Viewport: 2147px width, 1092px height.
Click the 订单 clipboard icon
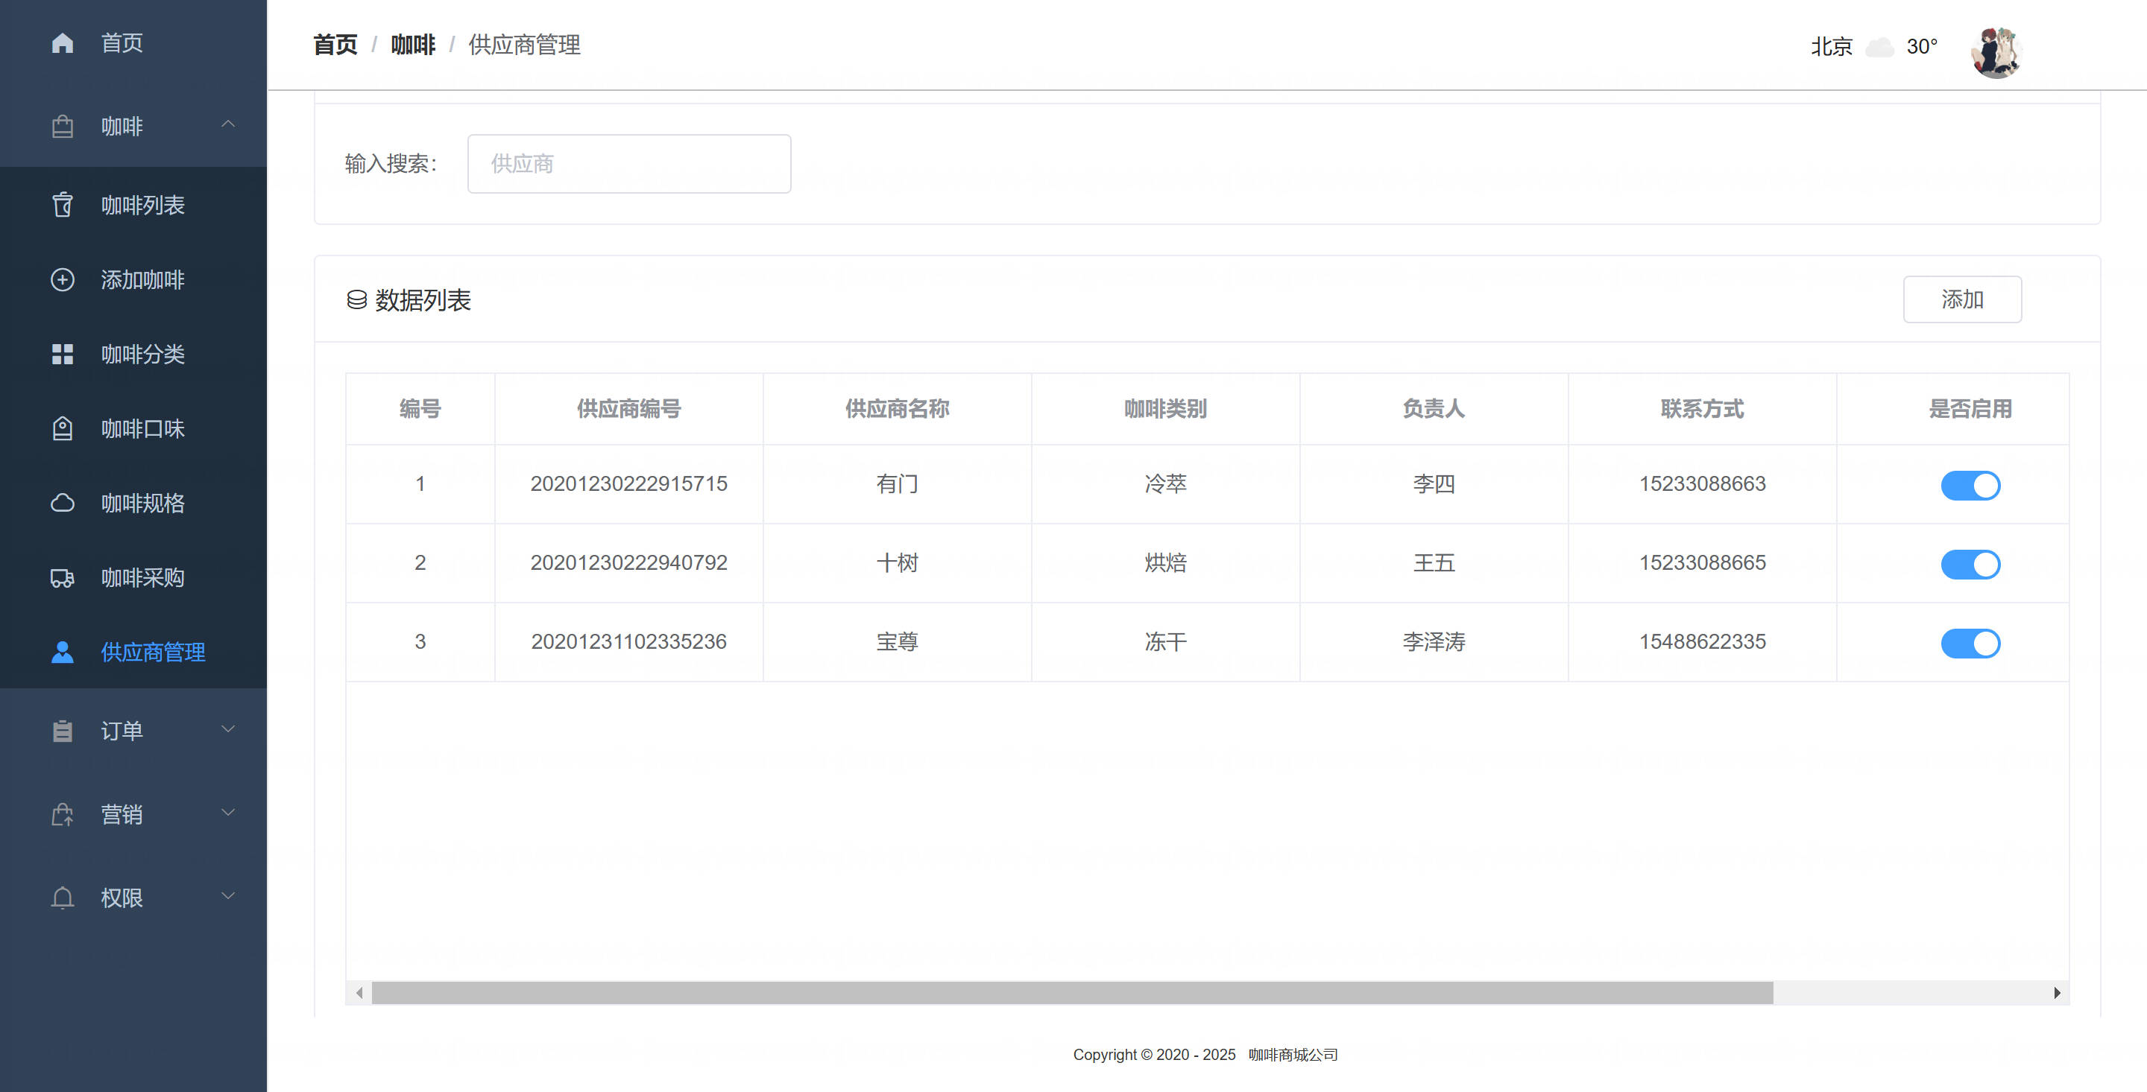63,731
